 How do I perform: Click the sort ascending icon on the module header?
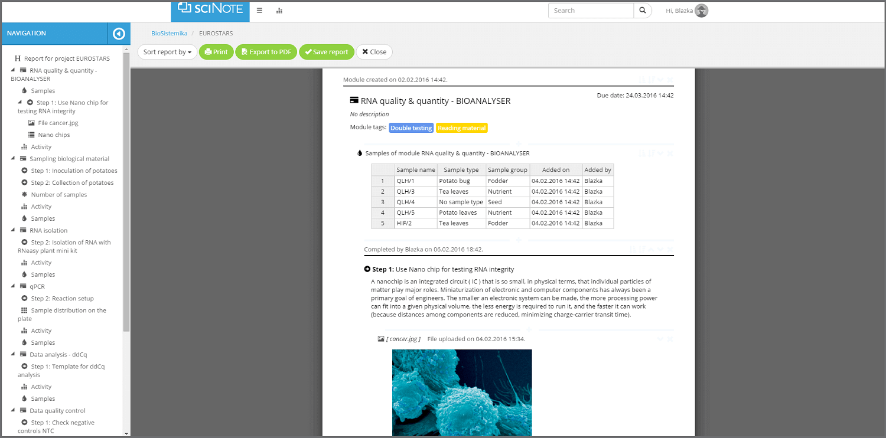641,79
